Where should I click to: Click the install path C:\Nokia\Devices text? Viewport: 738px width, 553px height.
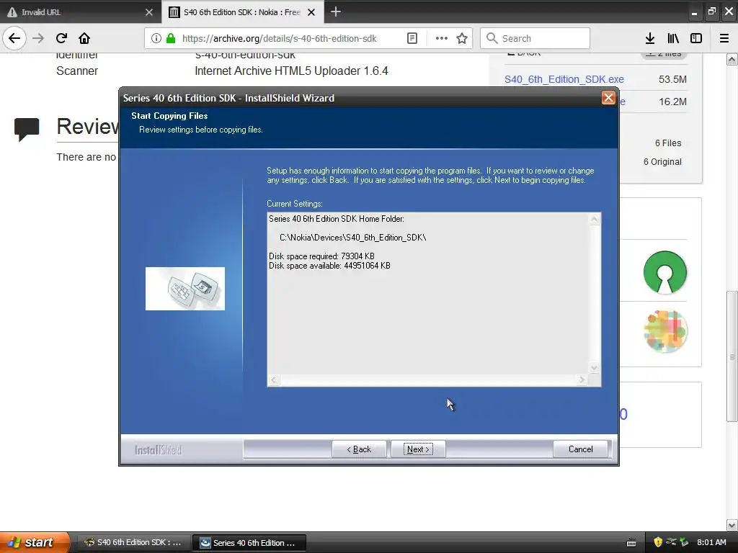[352, 238]
